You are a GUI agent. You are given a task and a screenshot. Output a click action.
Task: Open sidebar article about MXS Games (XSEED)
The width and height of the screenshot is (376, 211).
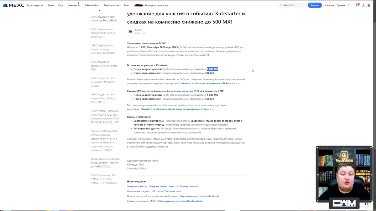(x=103, y=82)
